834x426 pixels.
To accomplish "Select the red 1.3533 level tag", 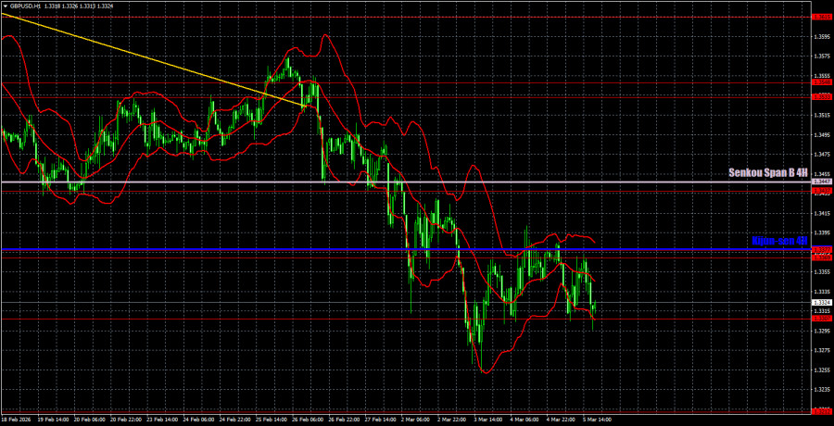I will click(x=823, y=97).
